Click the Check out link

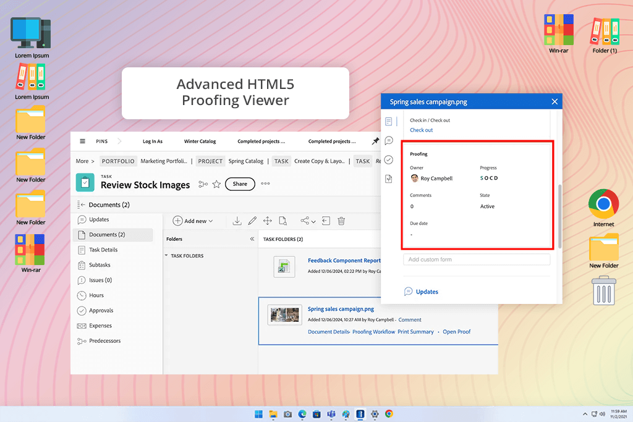point(421,130)
